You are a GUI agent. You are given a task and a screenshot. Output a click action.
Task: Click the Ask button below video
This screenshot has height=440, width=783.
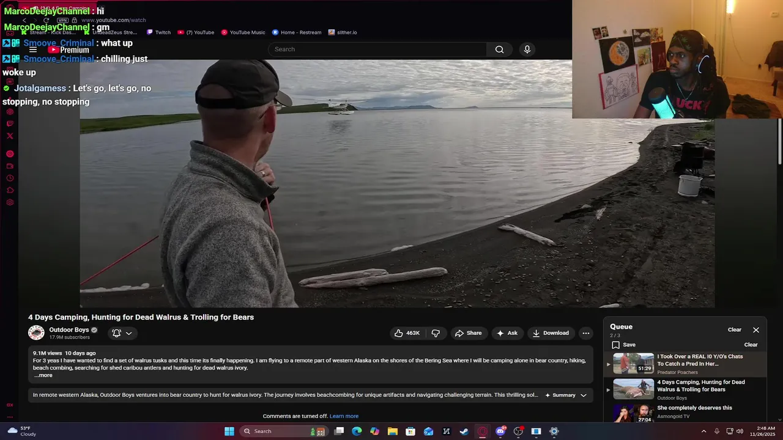[507, 333]
